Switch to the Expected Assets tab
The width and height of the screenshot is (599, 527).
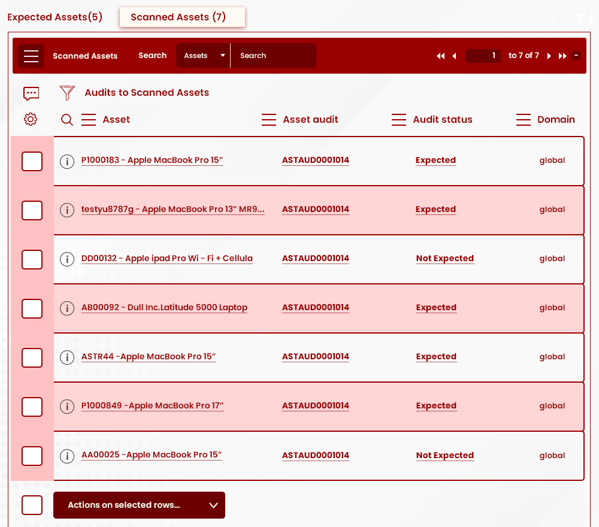[x=55, y=17]
